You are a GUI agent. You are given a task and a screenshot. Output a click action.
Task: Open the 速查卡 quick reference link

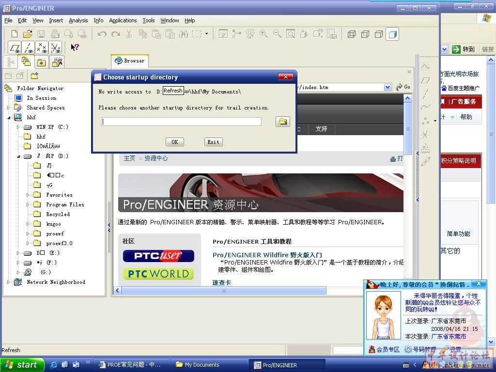click(222, 282)
